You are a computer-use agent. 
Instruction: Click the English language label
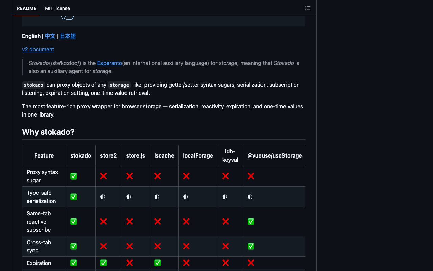[x=31, y=36]
